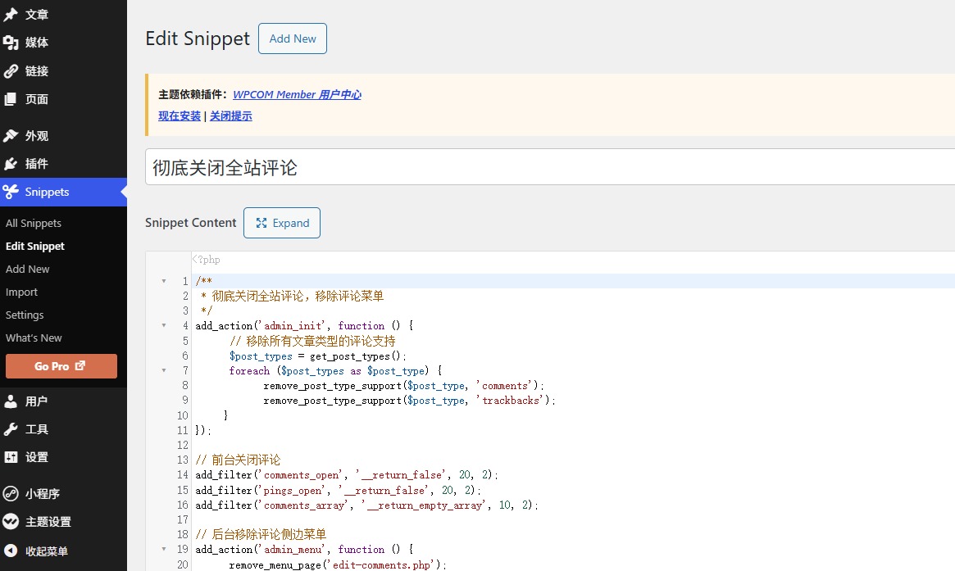Click code line 16 comments_array filter
955x571 pixels.
pos(367,505)
